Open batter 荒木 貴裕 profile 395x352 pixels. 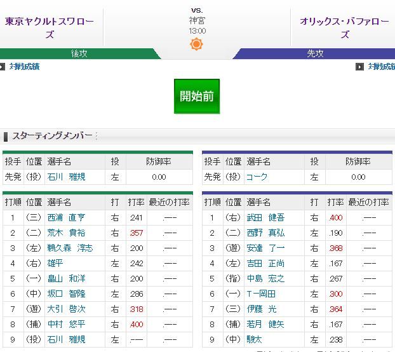[66, 233]
